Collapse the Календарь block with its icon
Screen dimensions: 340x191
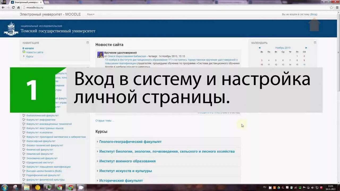pyautogui.click(x=315, y=42)
